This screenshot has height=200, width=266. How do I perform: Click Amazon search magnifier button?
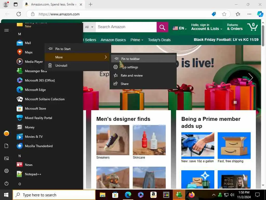pos(162,27)
